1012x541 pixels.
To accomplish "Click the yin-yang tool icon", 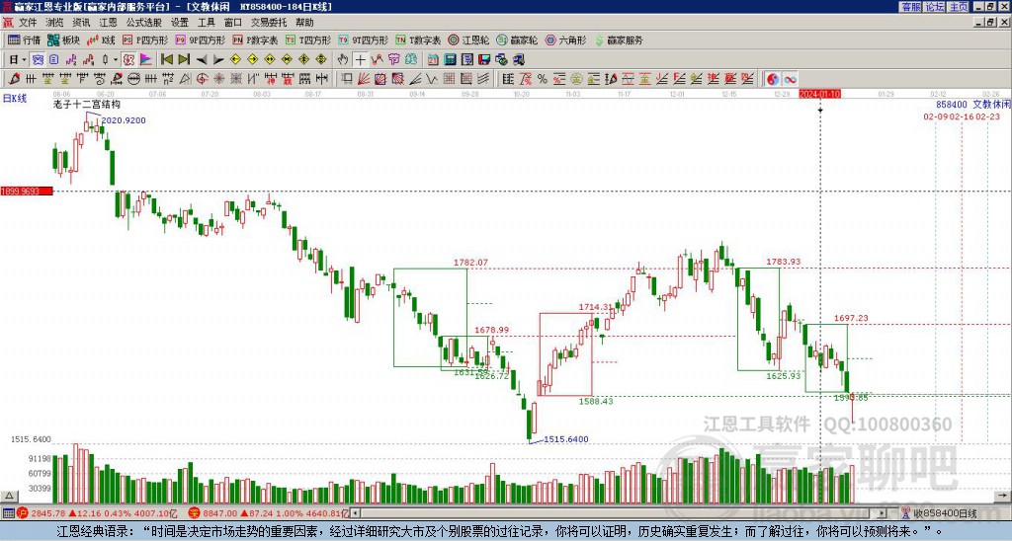I will [x=773, y=79].
